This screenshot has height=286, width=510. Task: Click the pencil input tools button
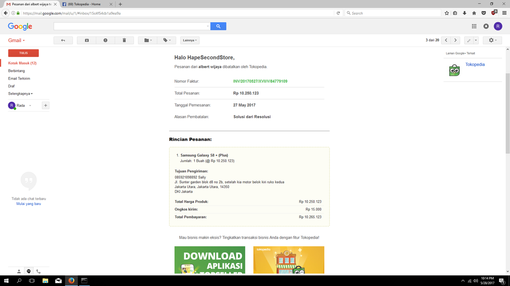(469, 40)
